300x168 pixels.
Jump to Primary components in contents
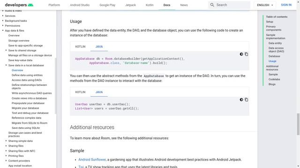click(274, 28)
